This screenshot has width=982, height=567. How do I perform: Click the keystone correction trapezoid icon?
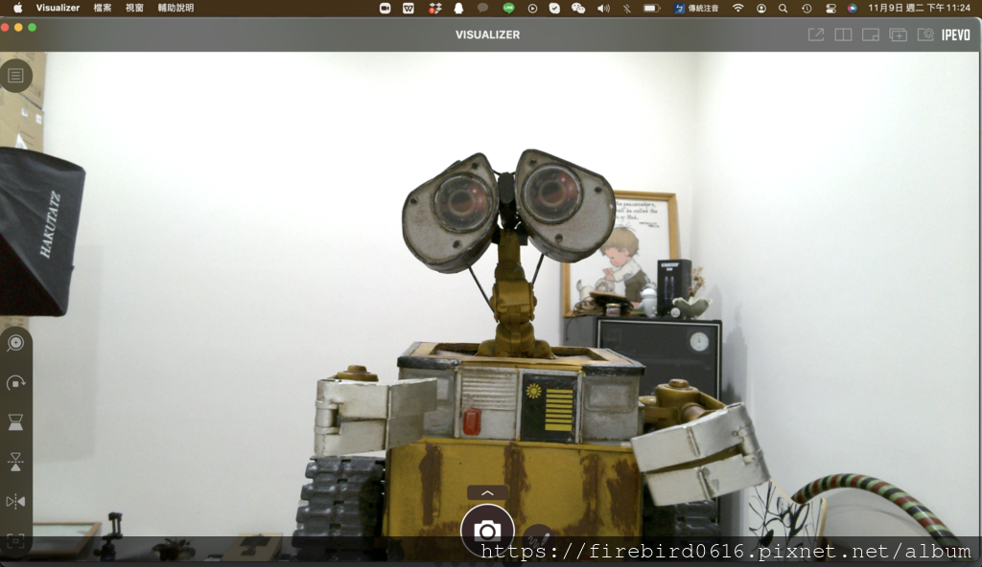point(15,422)
